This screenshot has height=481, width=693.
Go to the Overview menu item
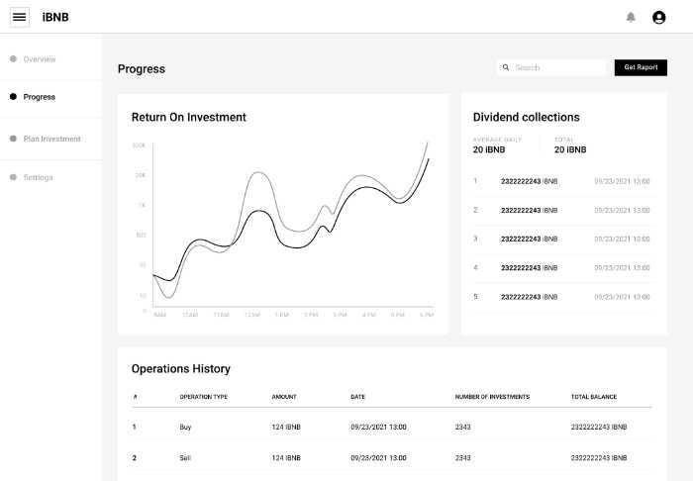[x=40, y=59]
